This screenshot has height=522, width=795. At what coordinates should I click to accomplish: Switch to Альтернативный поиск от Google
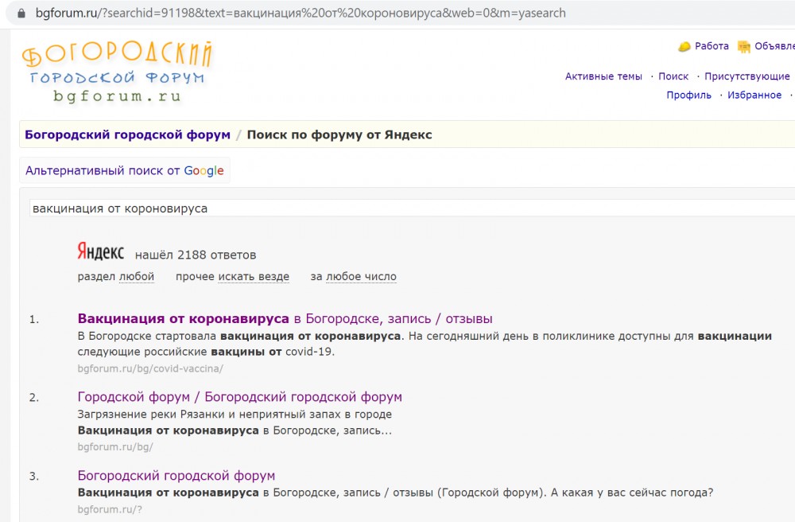pyautogui.click(x=125, y=170)
